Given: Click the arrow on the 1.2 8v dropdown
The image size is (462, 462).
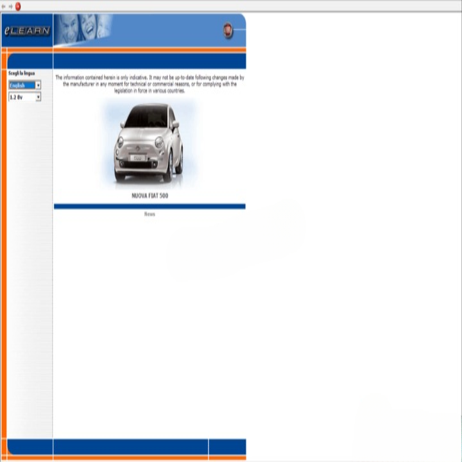Looking at the screenshot, I should click(x=38, y=98).
